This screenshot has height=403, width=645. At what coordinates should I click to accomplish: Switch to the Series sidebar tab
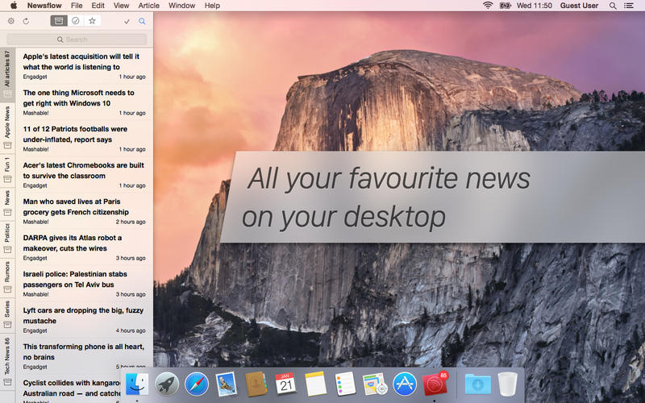click(x=7, y=314)
